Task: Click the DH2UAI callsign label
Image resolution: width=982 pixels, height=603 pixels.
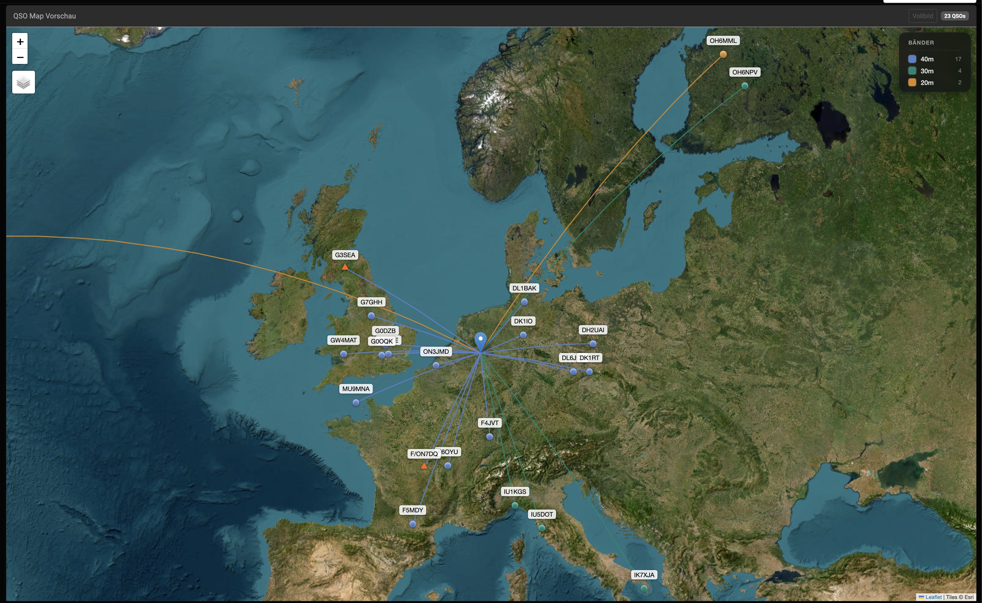Action: pyautogui.click(x=593, y=330)
